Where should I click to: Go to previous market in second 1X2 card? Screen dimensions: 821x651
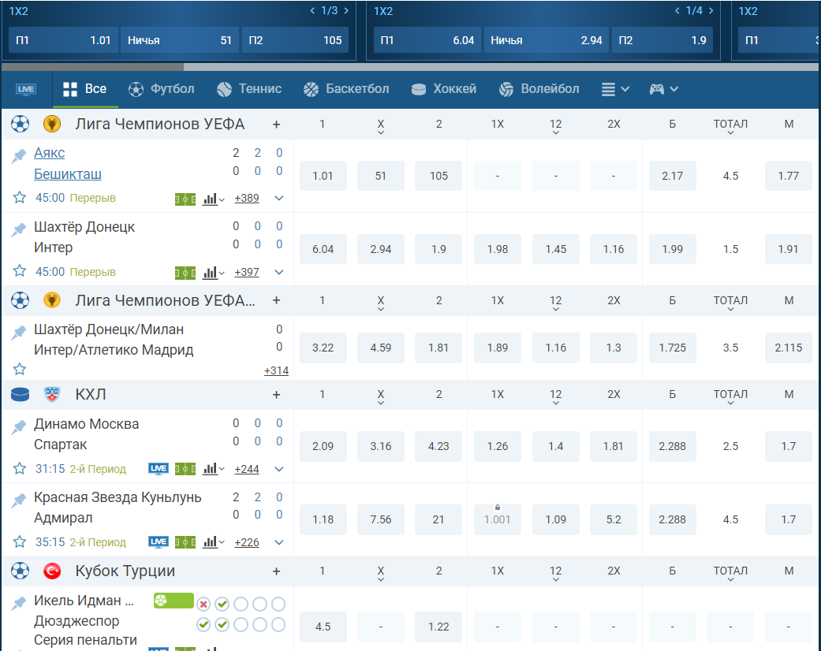coord(677,10)
